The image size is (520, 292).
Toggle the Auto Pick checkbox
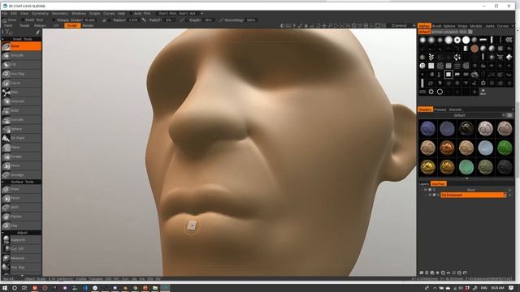[131, 14]
